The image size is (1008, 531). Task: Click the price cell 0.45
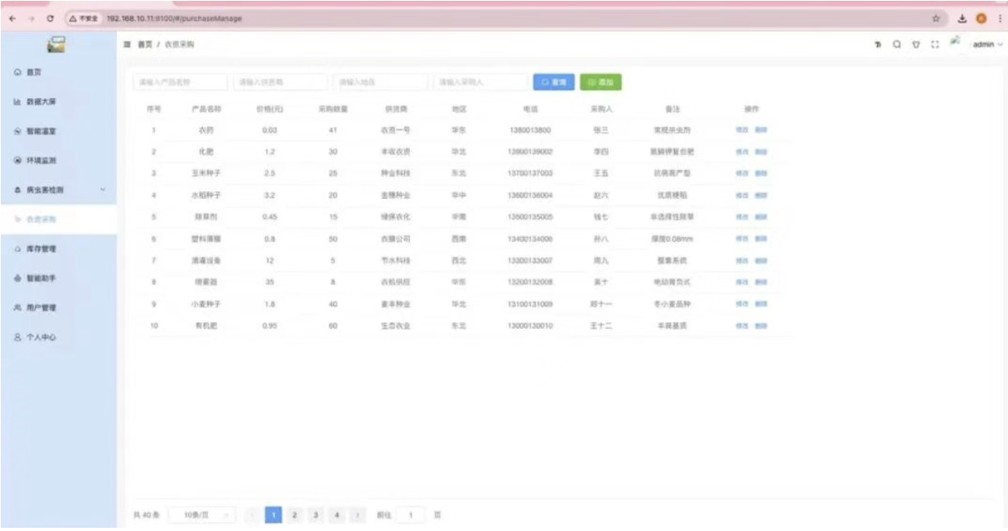pyautogui.click(x=268, y=217)
